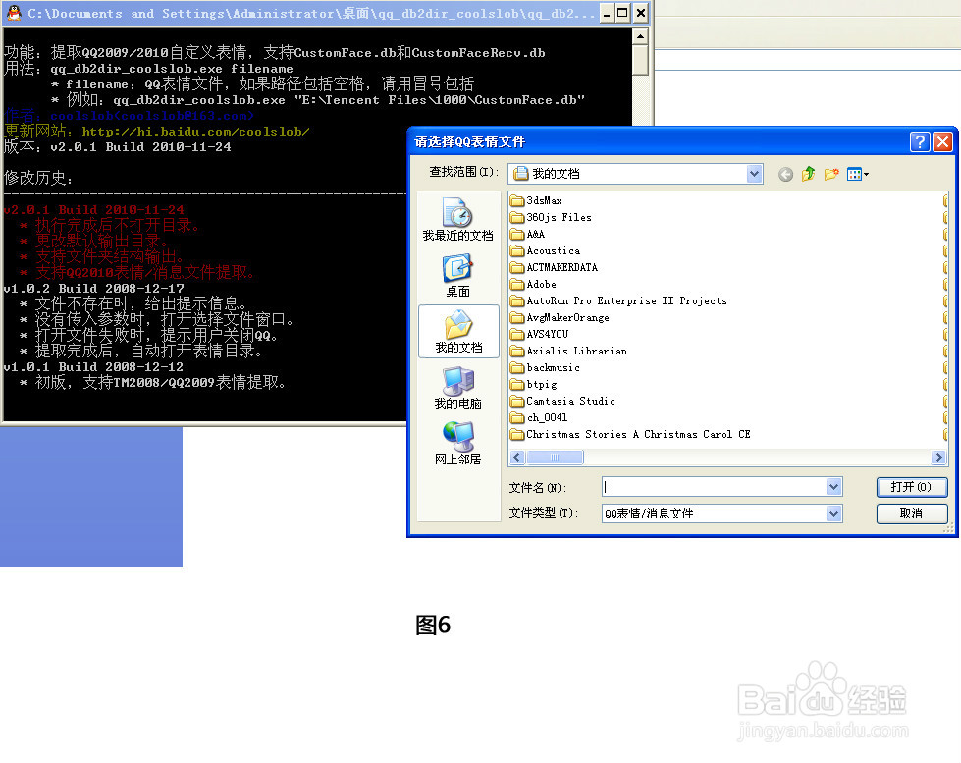Click the 'v2.0.1 Build 2010-11-24' red heading
This screenshot has width=961, height=763.
[94, 210]
